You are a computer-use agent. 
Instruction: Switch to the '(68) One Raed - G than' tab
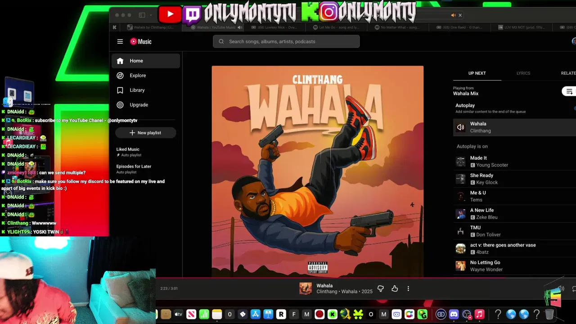tap(459, 27)
